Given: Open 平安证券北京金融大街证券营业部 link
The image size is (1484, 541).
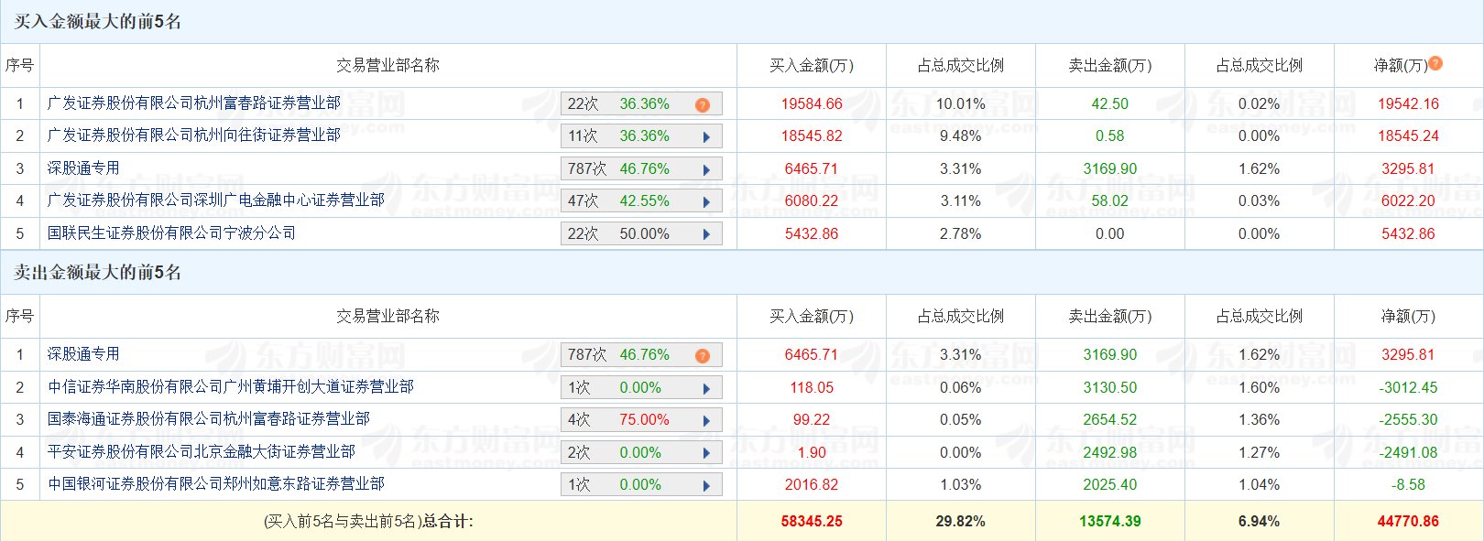Looking at the screenshot, I should pyautogui.click(x=202, y=452).
